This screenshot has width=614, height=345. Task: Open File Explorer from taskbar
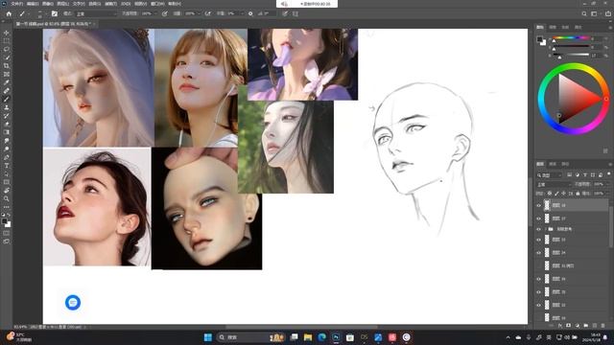pos(308,337)
